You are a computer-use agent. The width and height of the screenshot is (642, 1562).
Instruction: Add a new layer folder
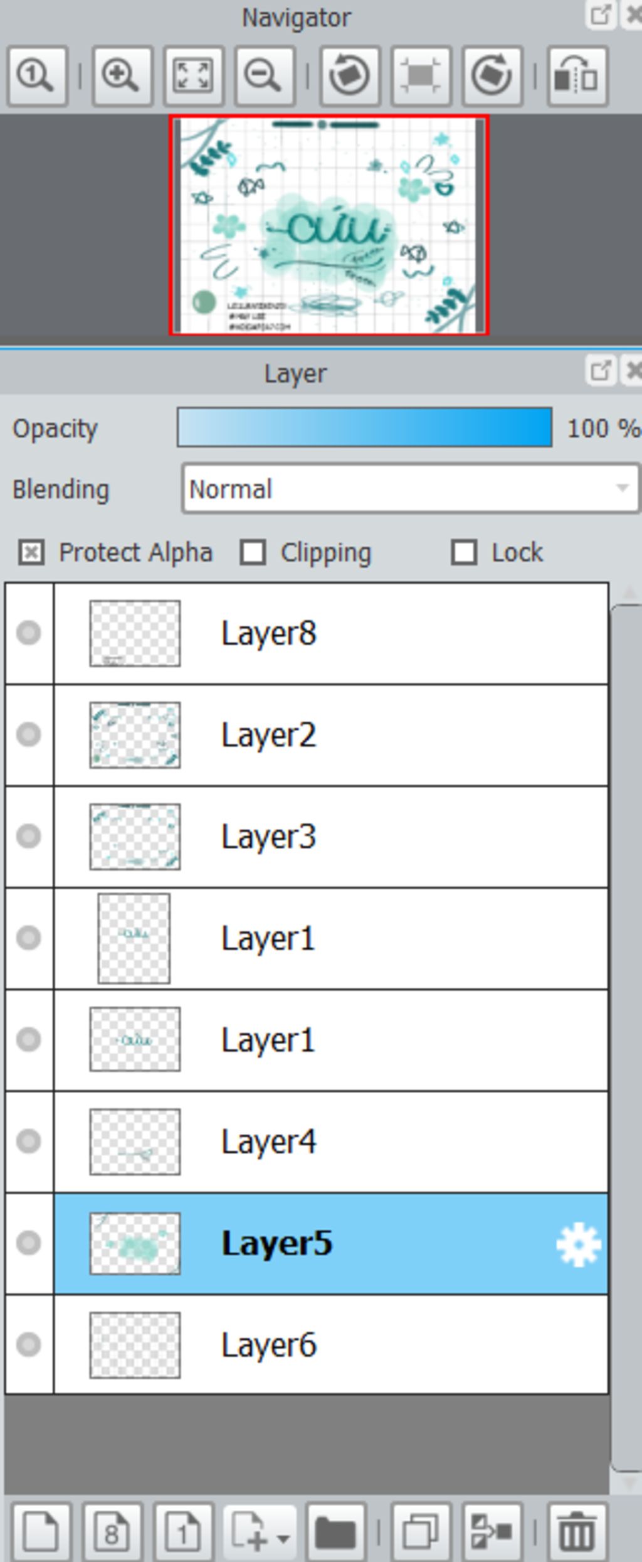pos(335,1533)
